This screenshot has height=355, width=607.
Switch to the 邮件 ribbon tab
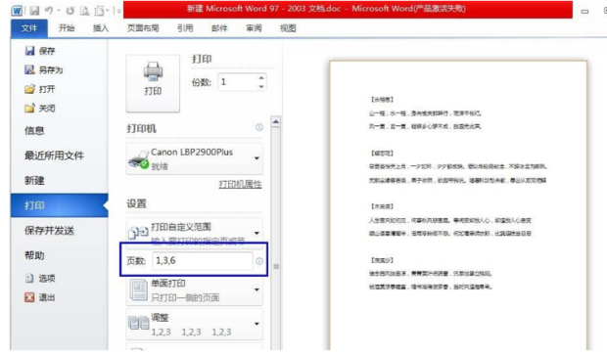219,28
